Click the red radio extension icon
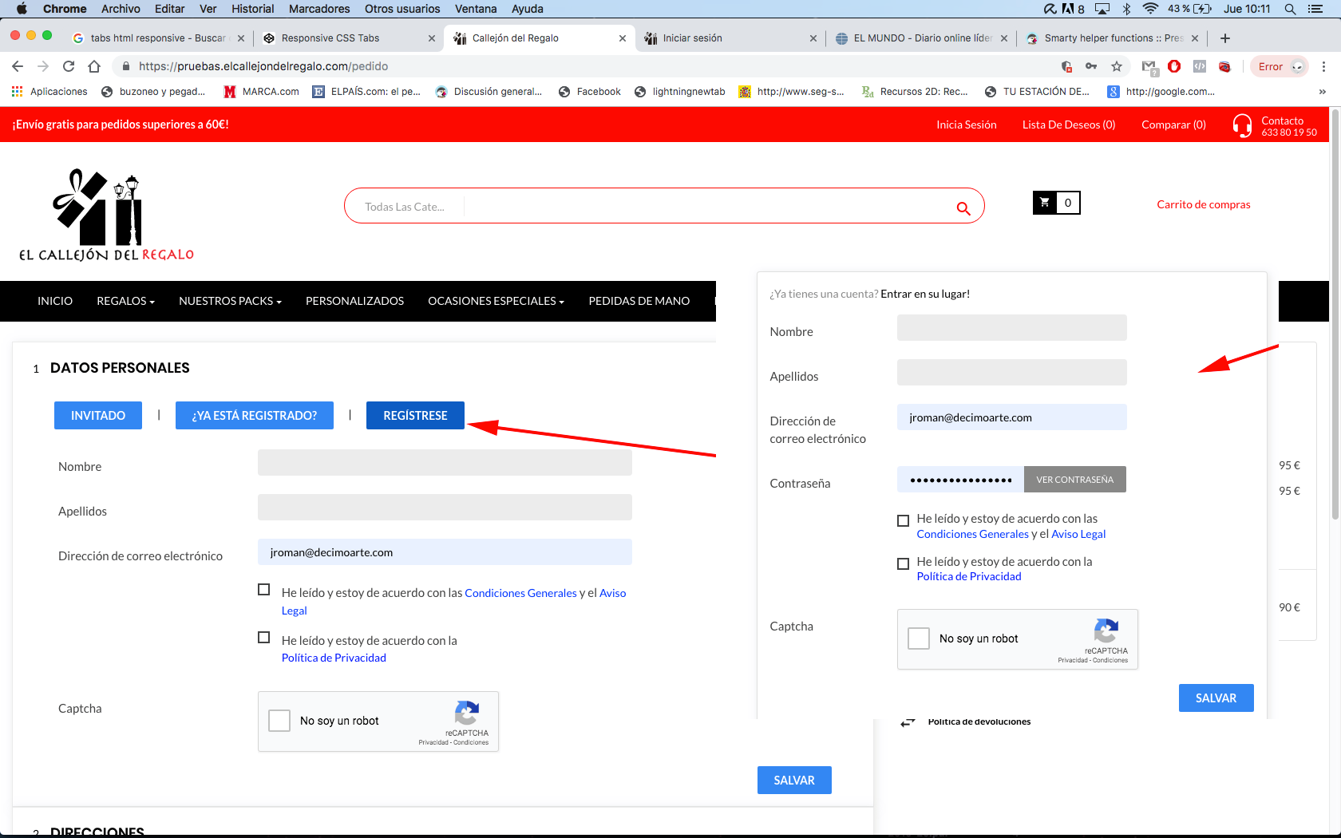 click(1224, 66)
